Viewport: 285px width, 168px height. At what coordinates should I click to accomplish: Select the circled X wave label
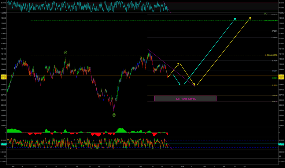114,115
